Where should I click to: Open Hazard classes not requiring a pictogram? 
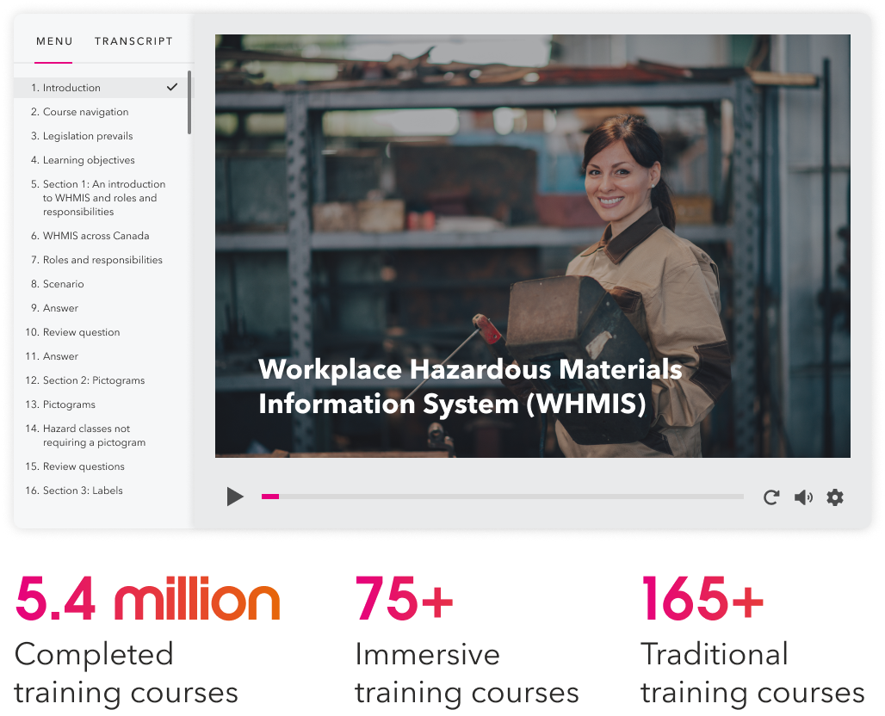coord(94,435)
